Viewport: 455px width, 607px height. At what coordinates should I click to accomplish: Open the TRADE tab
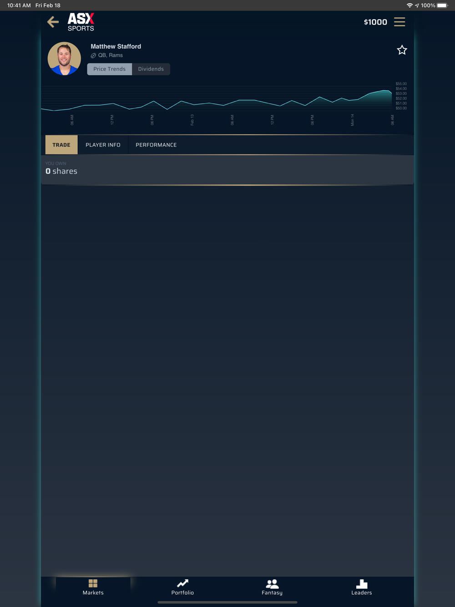[61, 145]
